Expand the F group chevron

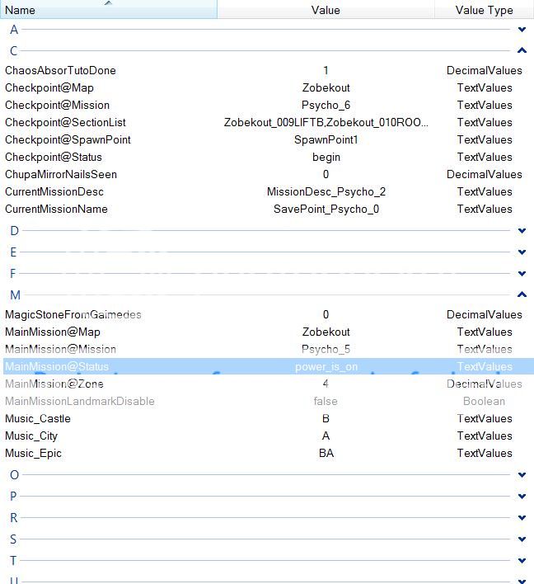[522, 274]
